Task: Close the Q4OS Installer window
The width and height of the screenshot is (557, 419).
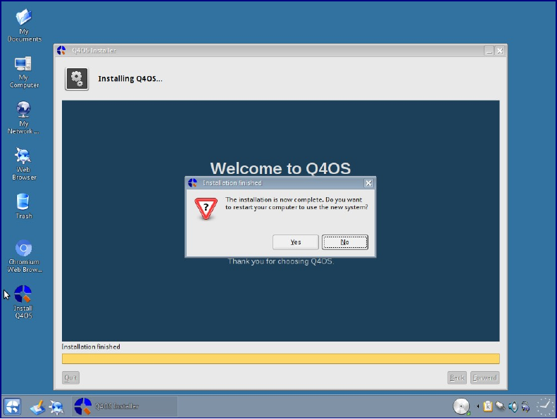Action: 500,51
